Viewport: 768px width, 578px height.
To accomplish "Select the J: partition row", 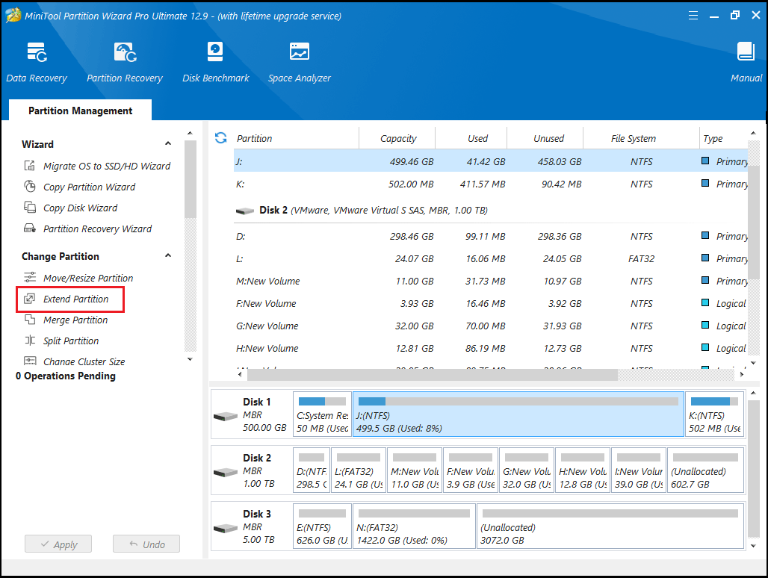I will pyautogui.click(x=491, y=161).
